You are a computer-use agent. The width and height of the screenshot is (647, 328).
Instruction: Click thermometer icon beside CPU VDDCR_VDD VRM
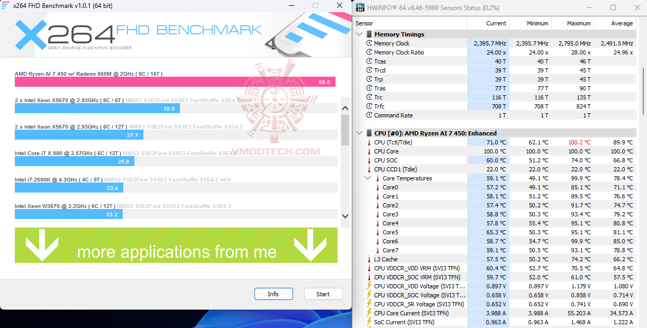pos(369,268)
